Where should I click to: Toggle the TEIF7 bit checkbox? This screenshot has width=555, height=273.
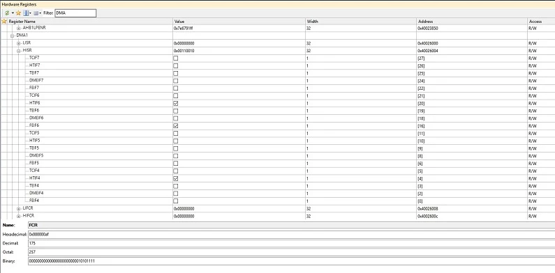point(175,73)
